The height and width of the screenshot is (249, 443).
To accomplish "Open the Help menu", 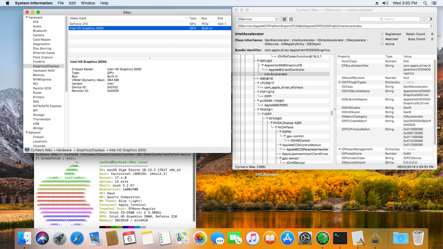I will (x=104, y=3).
